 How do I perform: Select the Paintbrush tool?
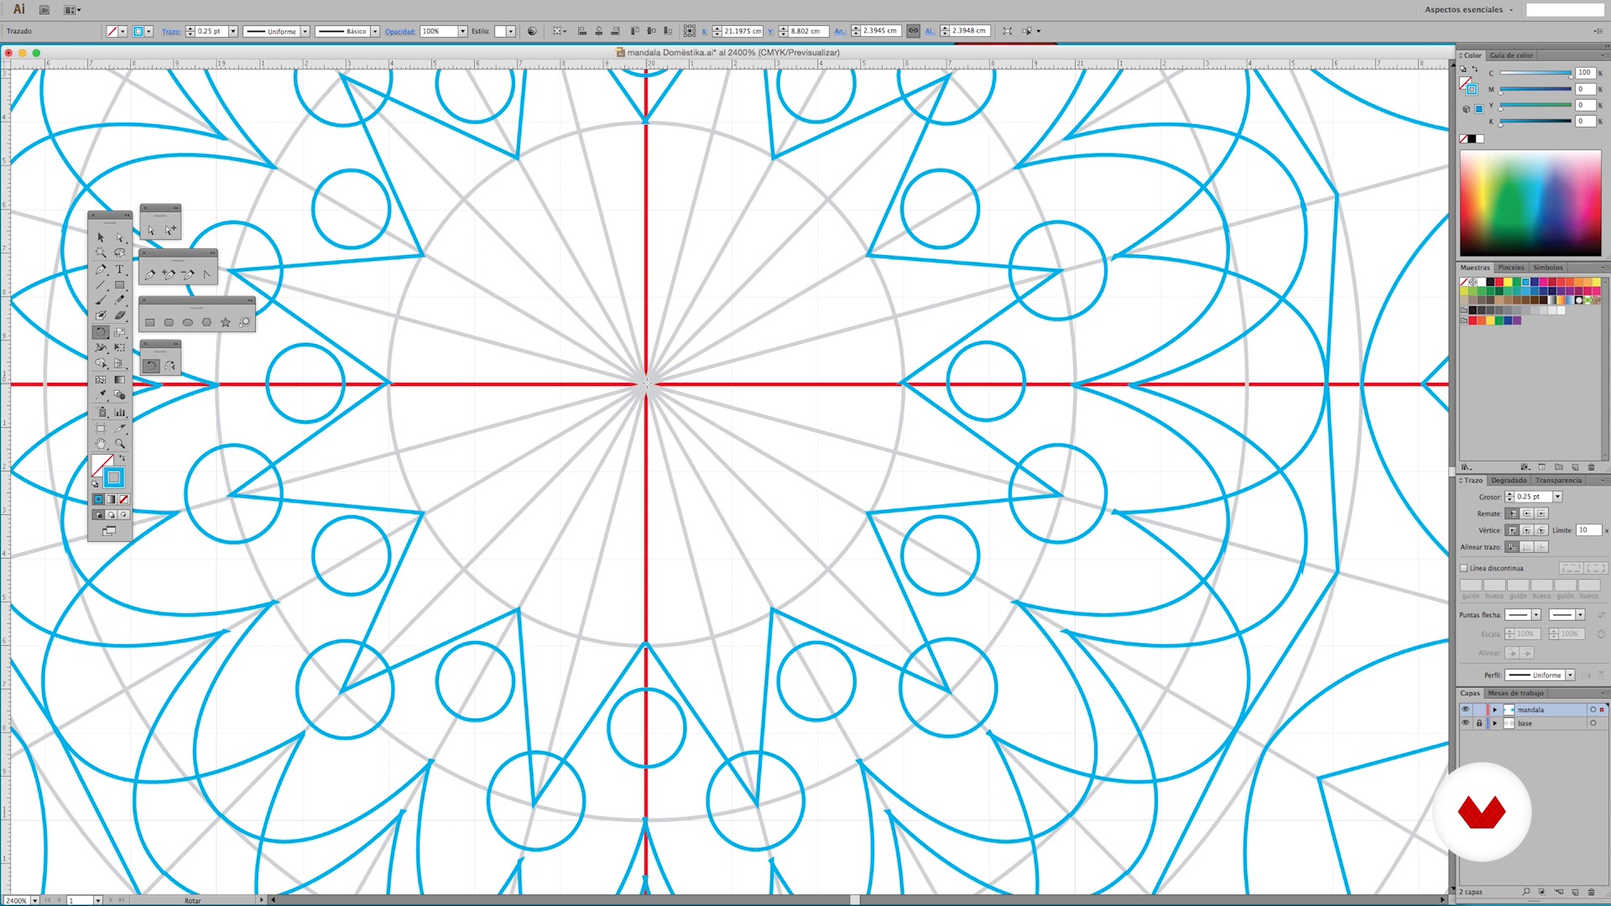[101, 300]
